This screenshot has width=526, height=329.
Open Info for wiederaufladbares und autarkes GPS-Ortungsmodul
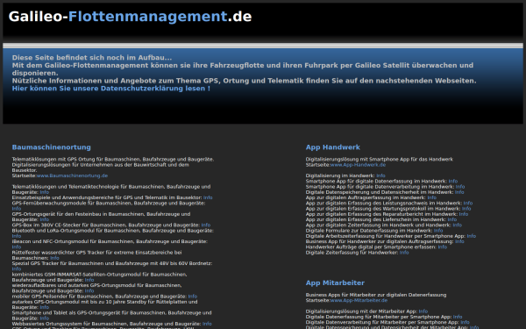[89, 291]
